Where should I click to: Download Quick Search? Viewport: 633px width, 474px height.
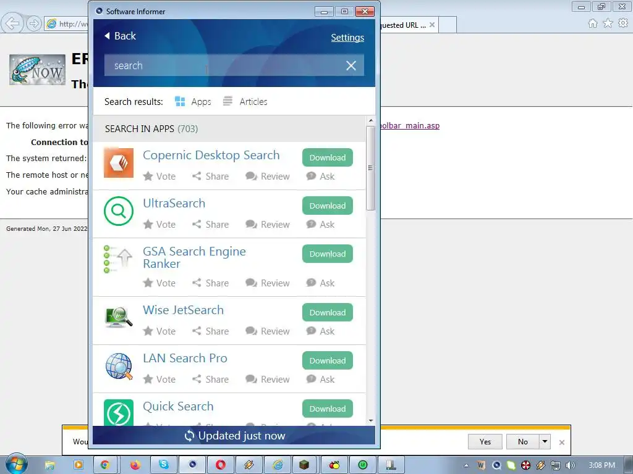coord(328,409)
